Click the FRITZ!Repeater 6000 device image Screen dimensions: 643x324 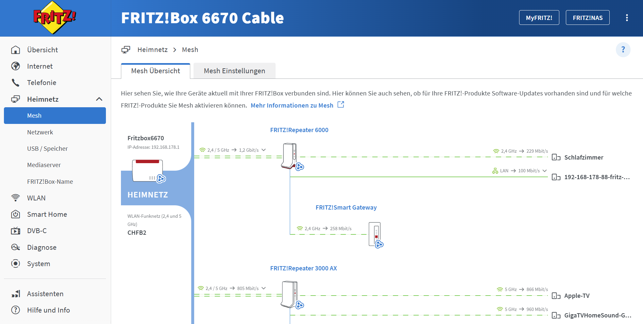click(290, 156)
